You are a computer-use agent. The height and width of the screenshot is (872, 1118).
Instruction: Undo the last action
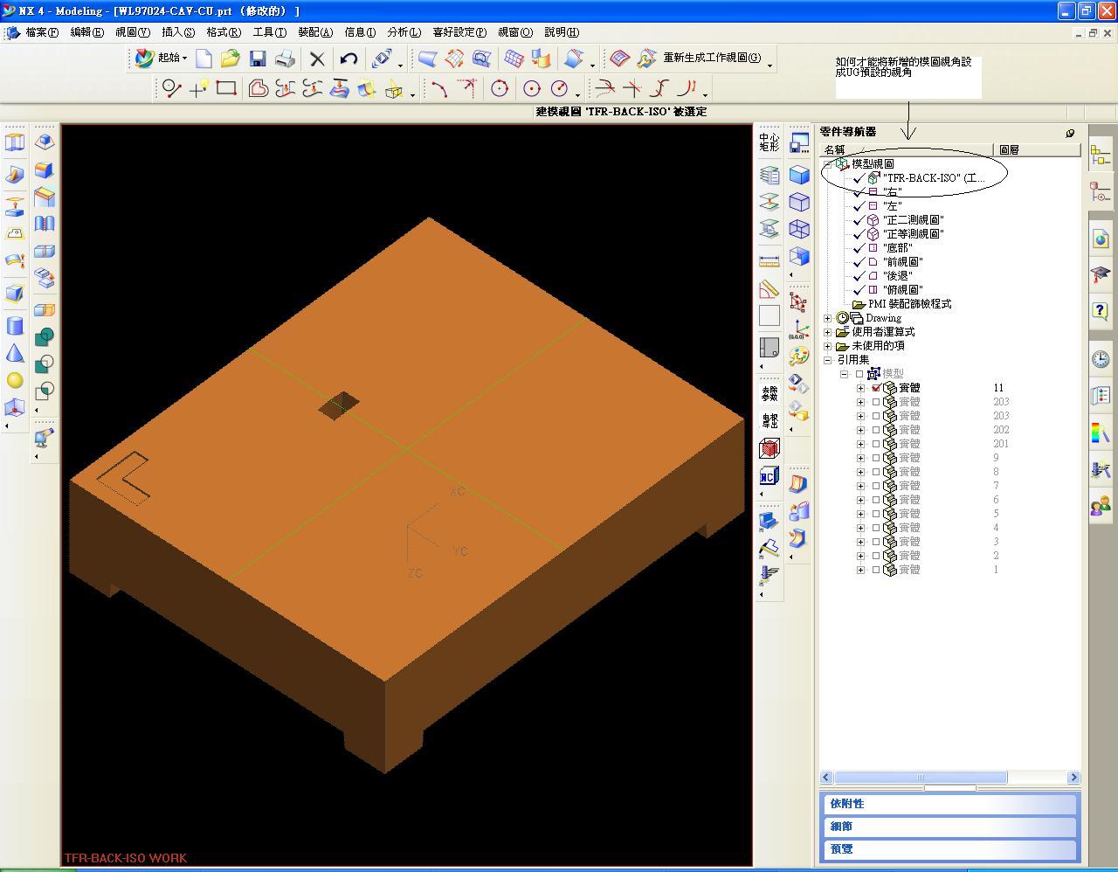click(349, 59)
